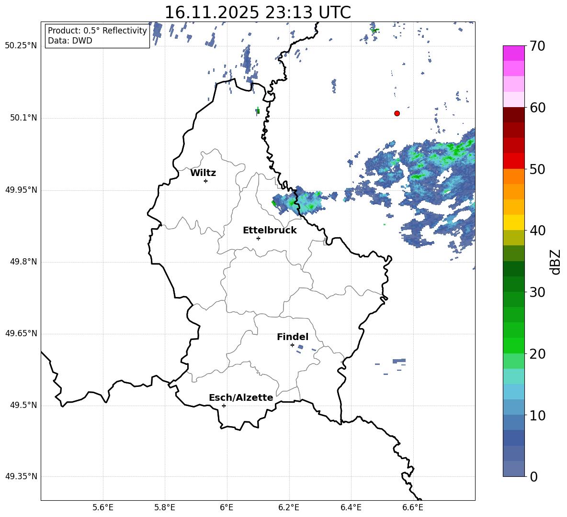This screenshot has width=567, height=517.
Task: Click the 49.95°N latitude label
Action: [x=21, y=190]
